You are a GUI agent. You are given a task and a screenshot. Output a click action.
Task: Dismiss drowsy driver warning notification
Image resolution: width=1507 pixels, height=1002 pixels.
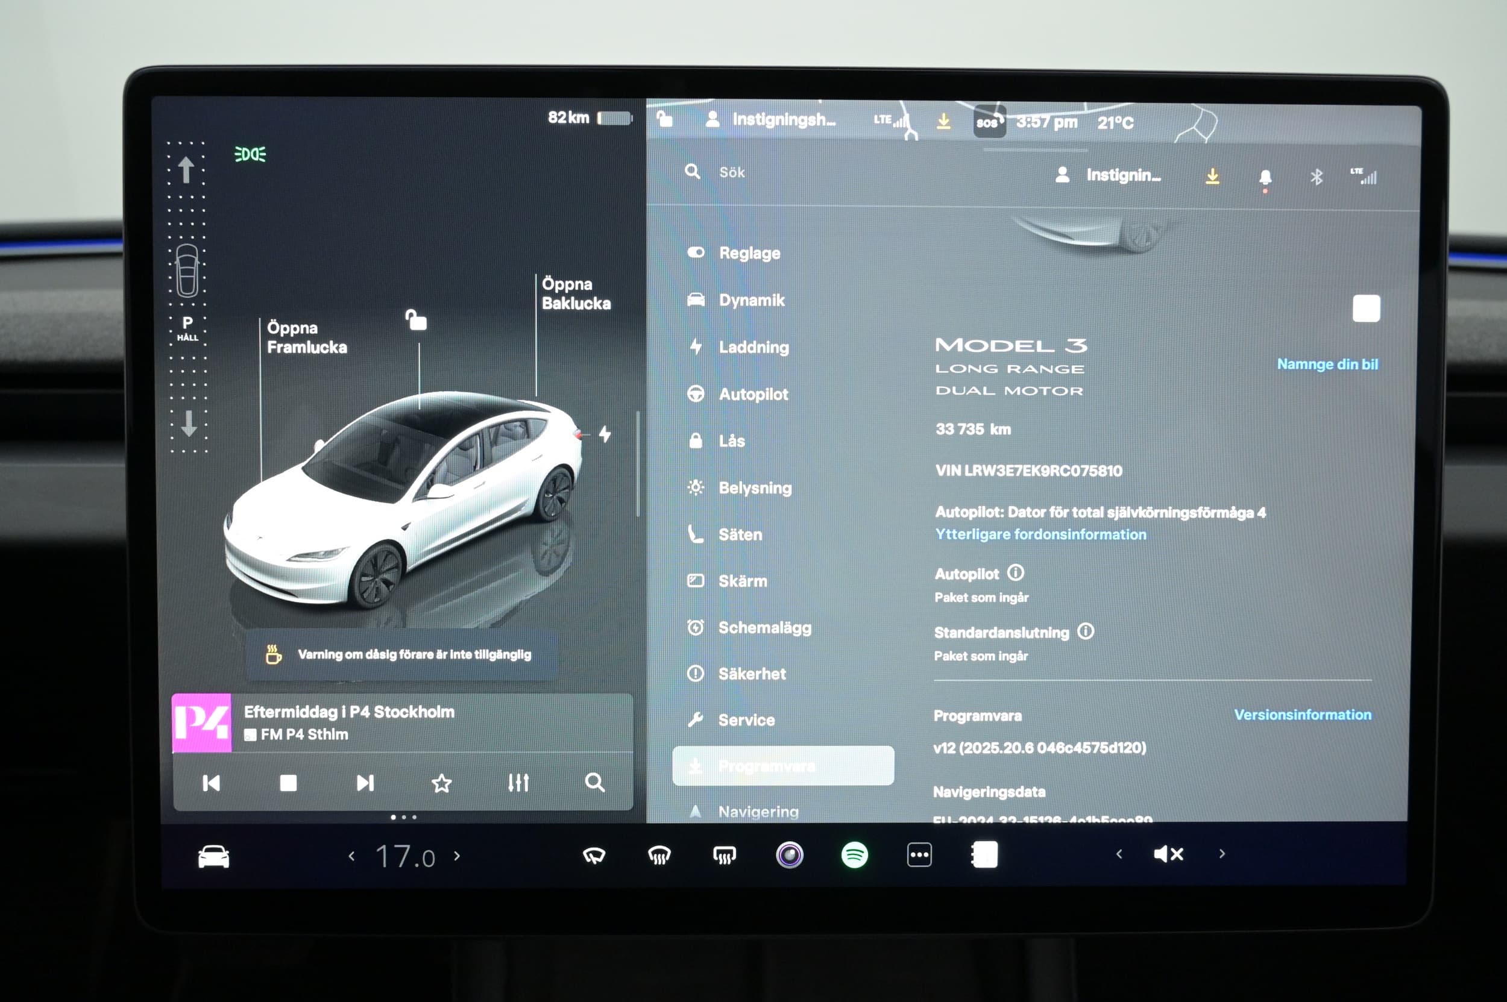coord(402,654)
